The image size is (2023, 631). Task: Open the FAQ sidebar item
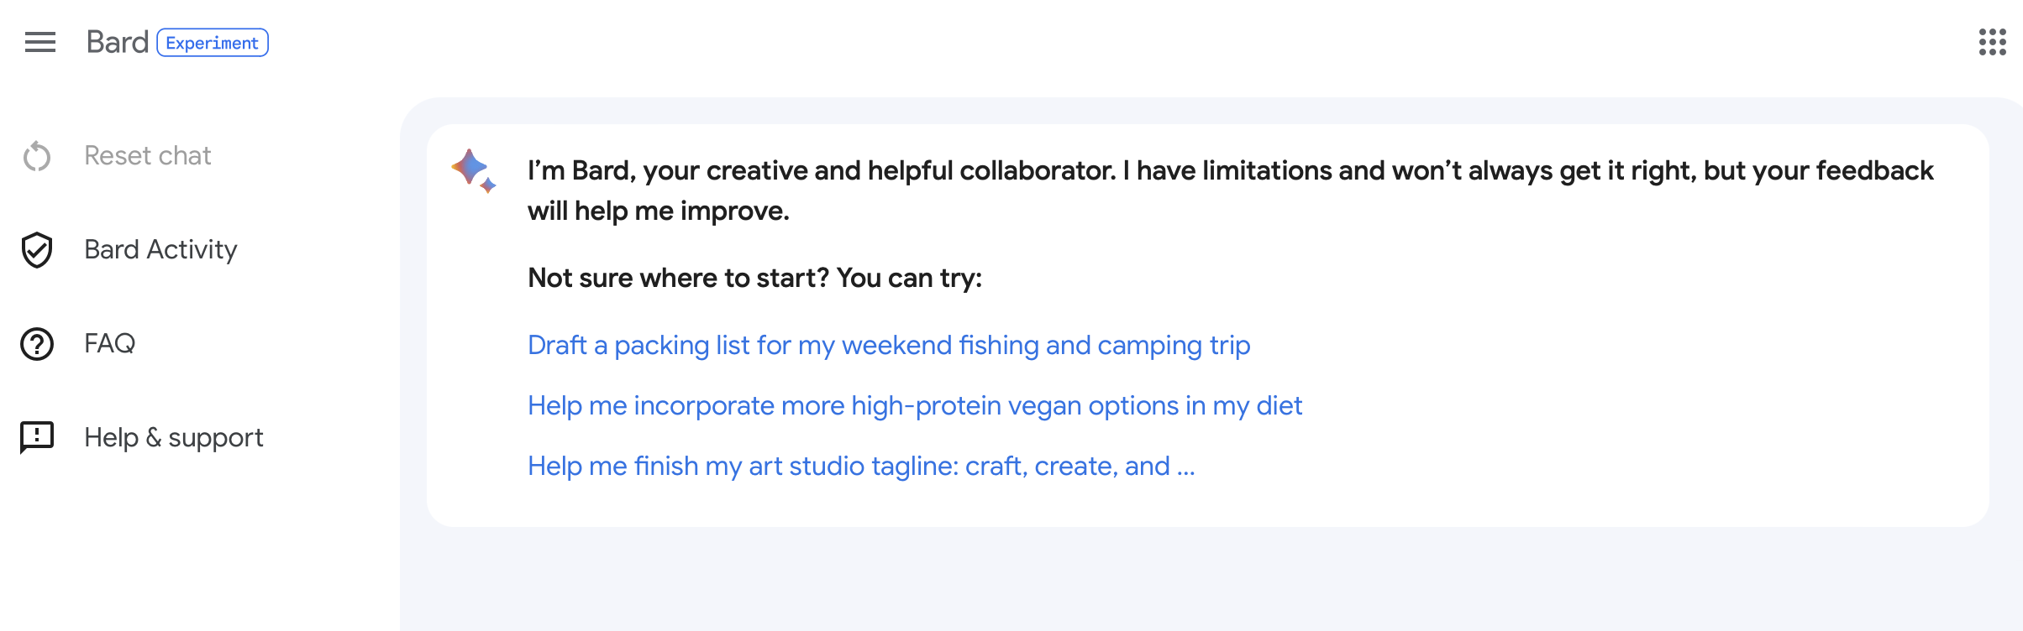pos(109,344)
